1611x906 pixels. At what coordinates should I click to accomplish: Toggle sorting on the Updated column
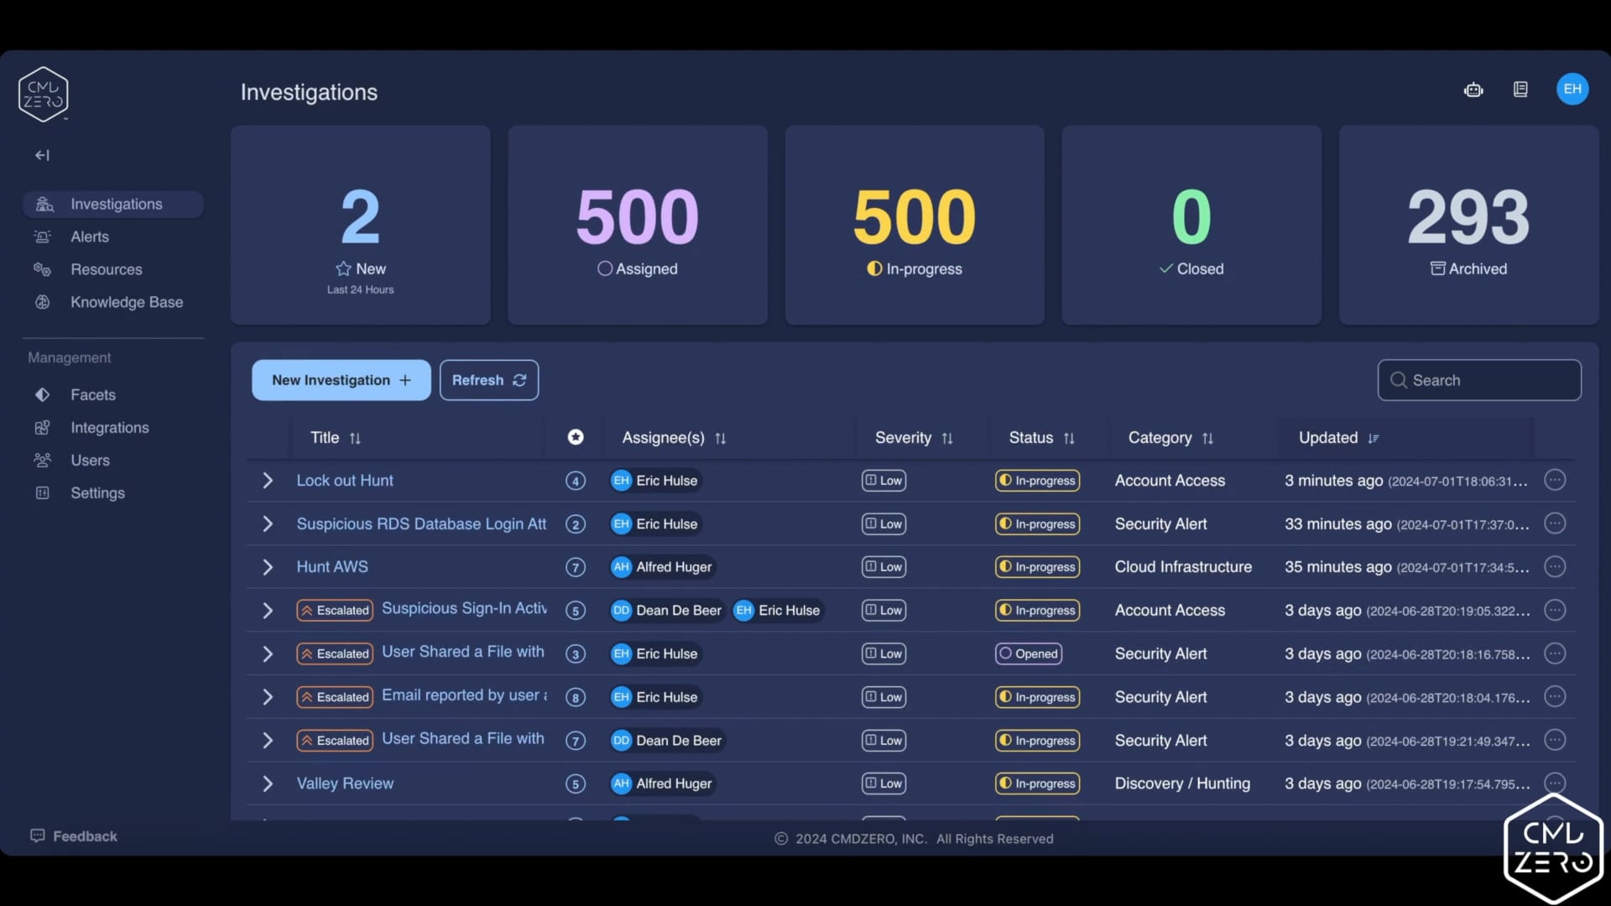point(1372,437)
